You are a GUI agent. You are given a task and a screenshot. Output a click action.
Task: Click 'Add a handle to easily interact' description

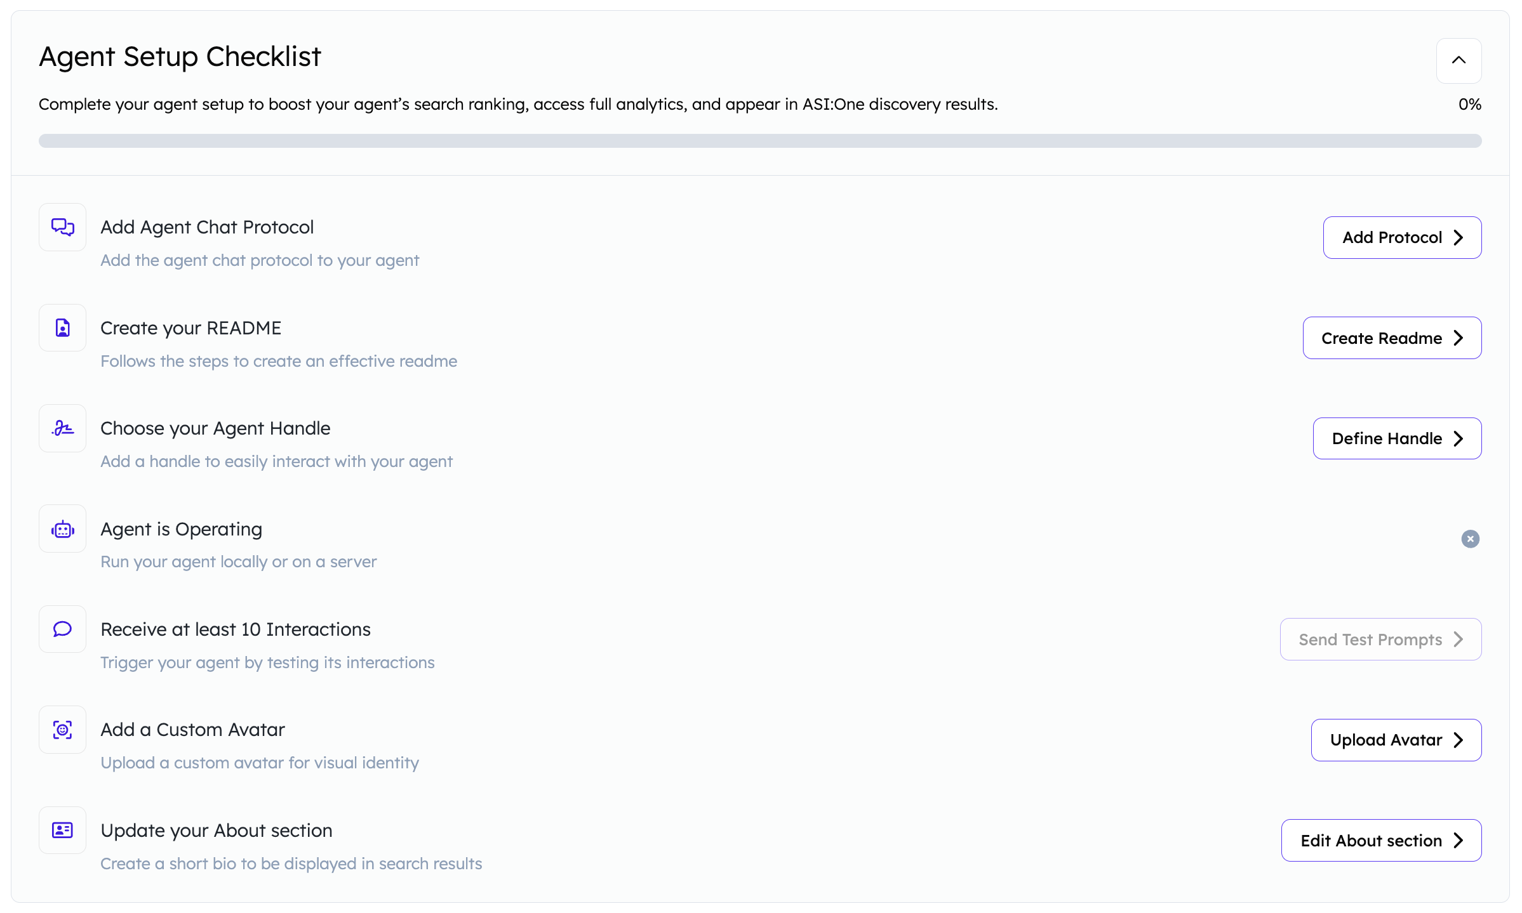(x=276, y=461)
